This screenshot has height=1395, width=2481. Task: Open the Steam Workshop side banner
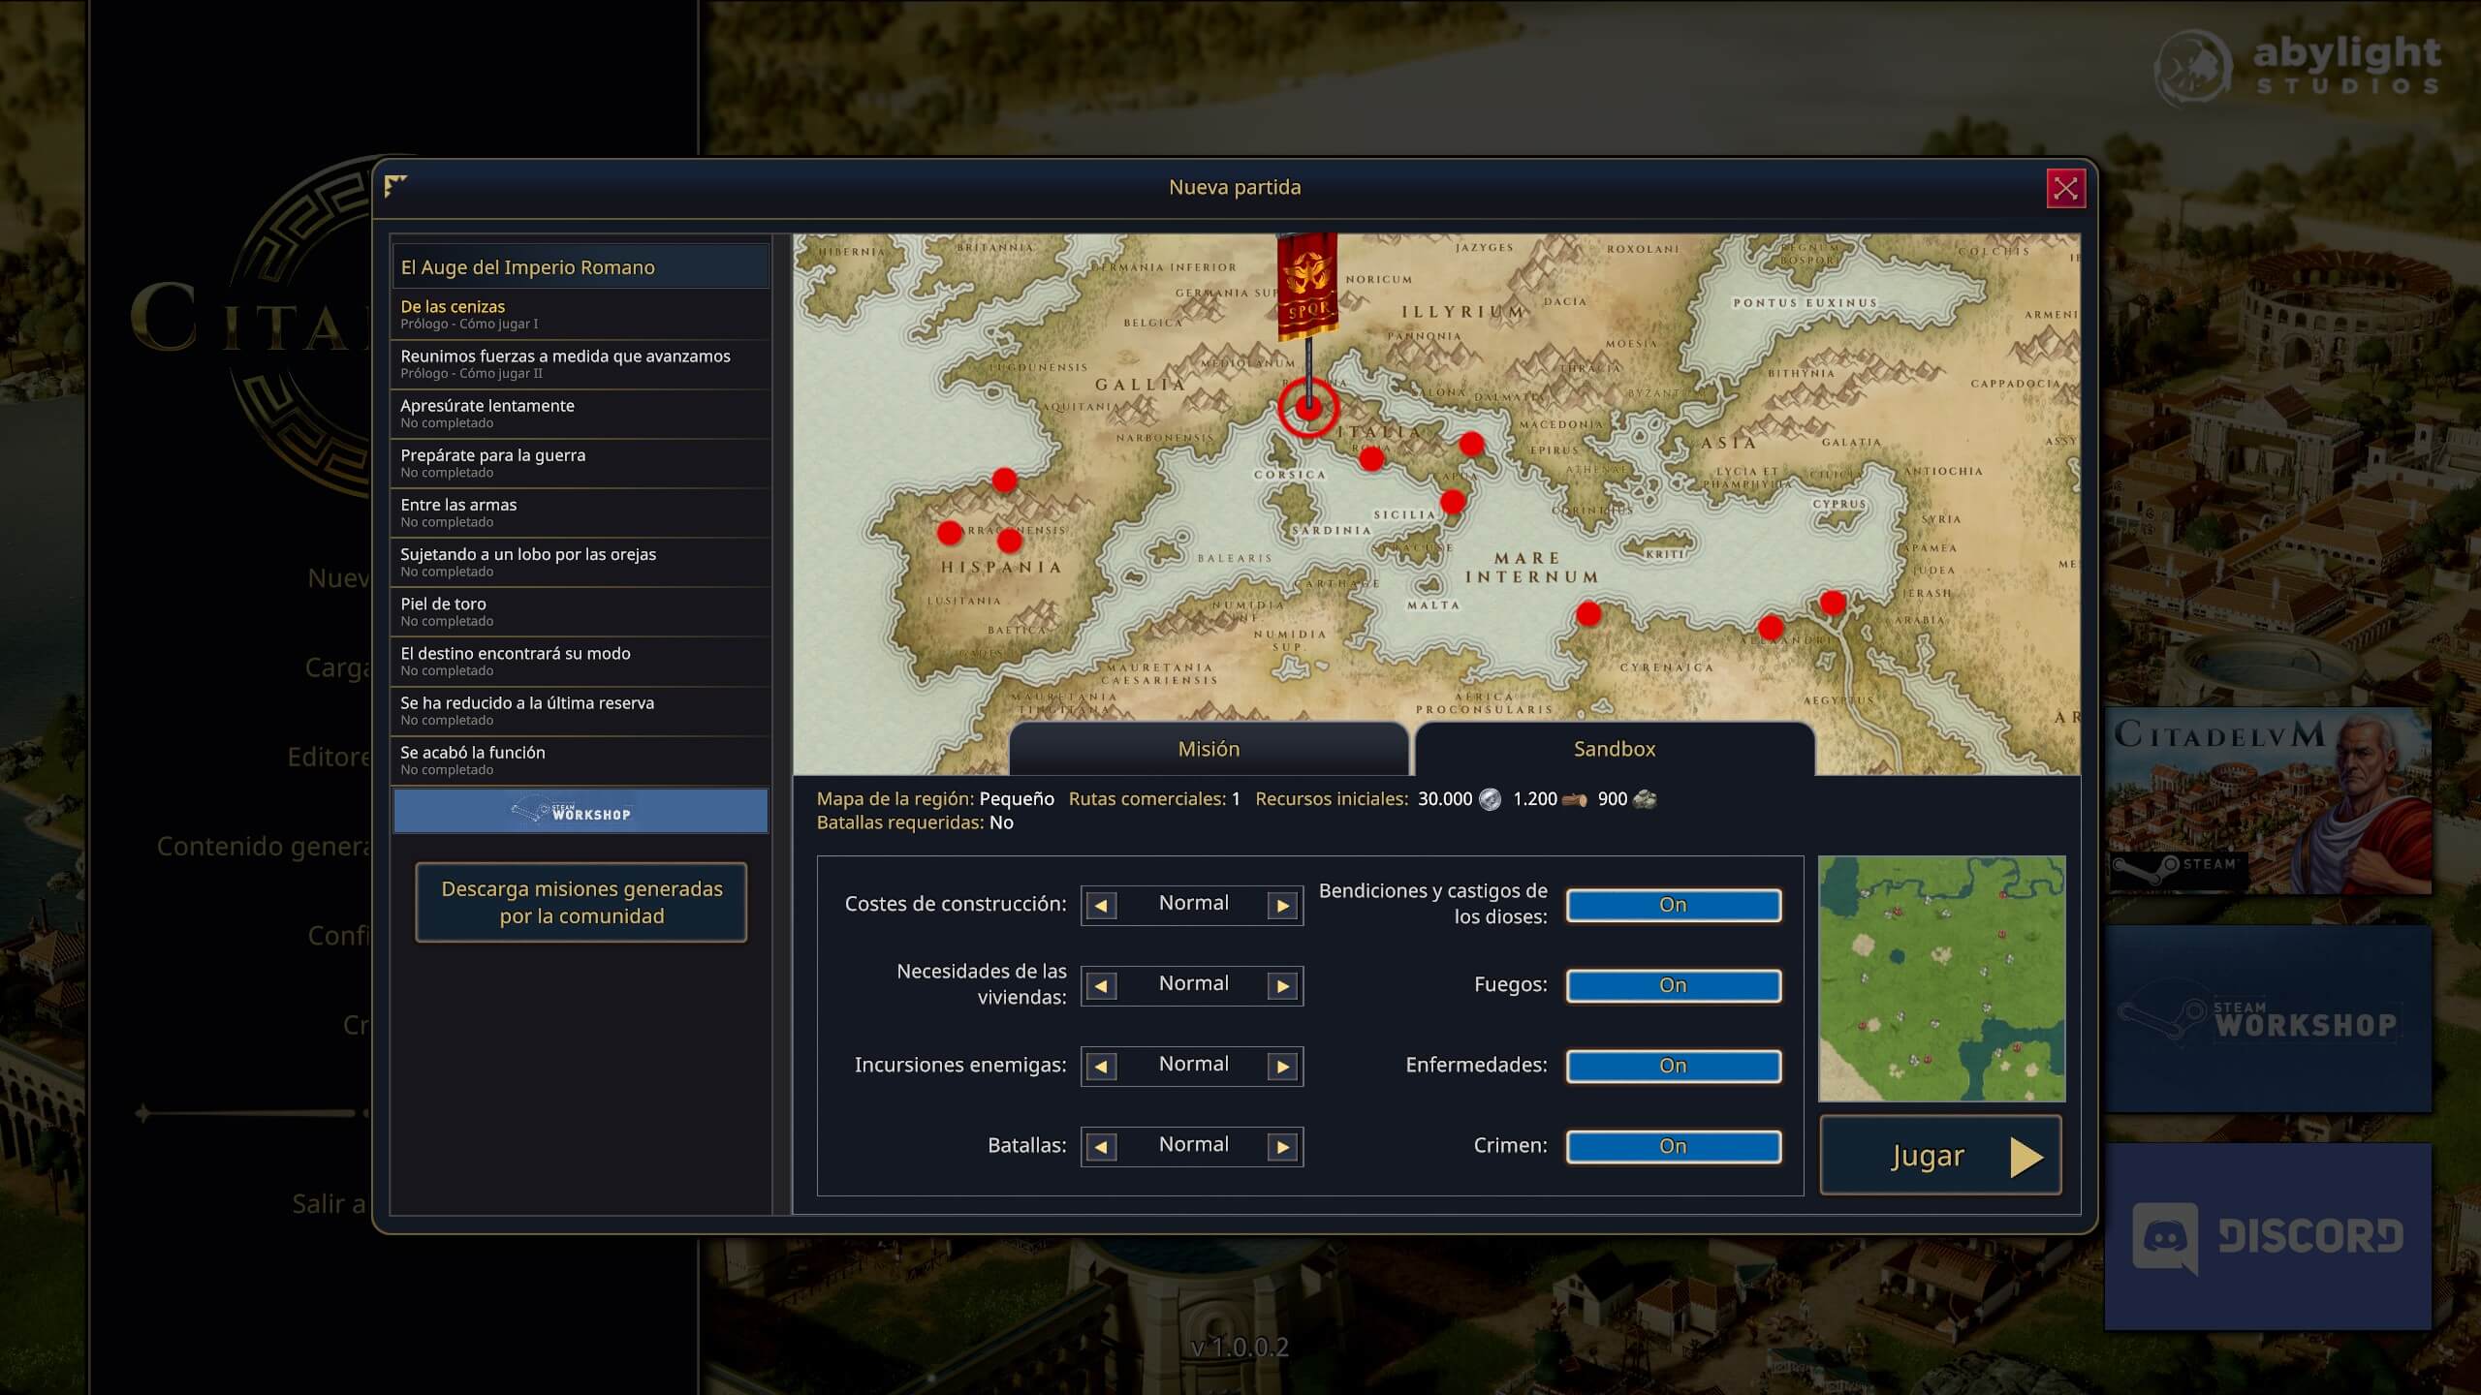pos(2268,1019)
